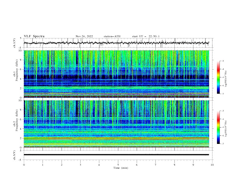
Task: Select the "Nov.24, 2022" date label
Action: (84, 36)
